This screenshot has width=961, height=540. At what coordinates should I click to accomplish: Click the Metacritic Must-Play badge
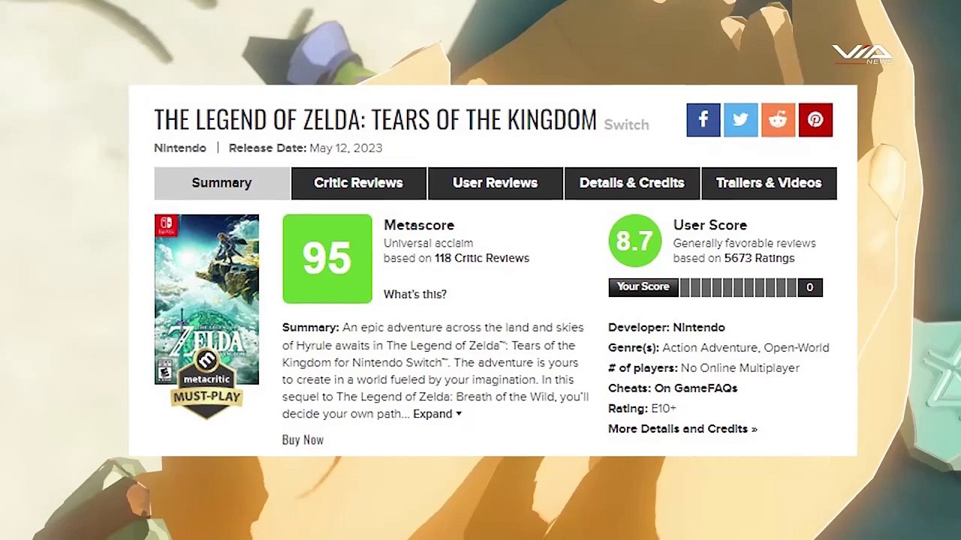point(206,385)
